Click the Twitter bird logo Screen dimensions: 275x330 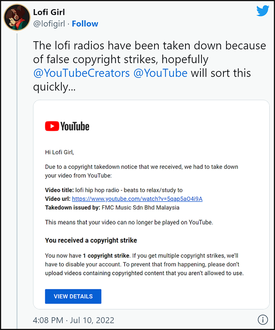[262, 11]
